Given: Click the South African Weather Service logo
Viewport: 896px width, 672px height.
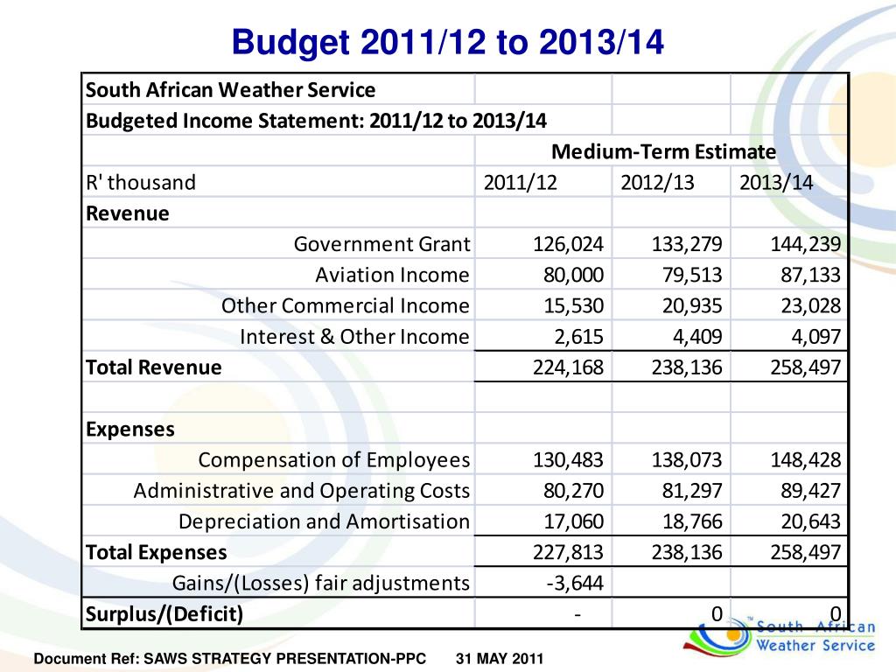Looking at the screenshot, I should pos(780,636).
